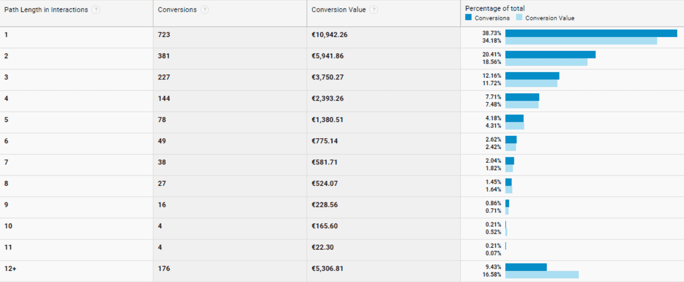This screenshot has height=282, width=684.
Task: Click conversion value €5,306.81 in last row
Action: (328, 269)
